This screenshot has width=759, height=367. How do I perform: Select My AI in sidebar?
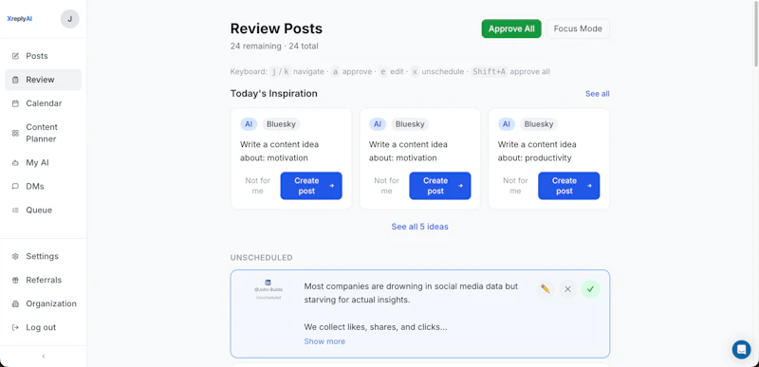coord(43,163)
